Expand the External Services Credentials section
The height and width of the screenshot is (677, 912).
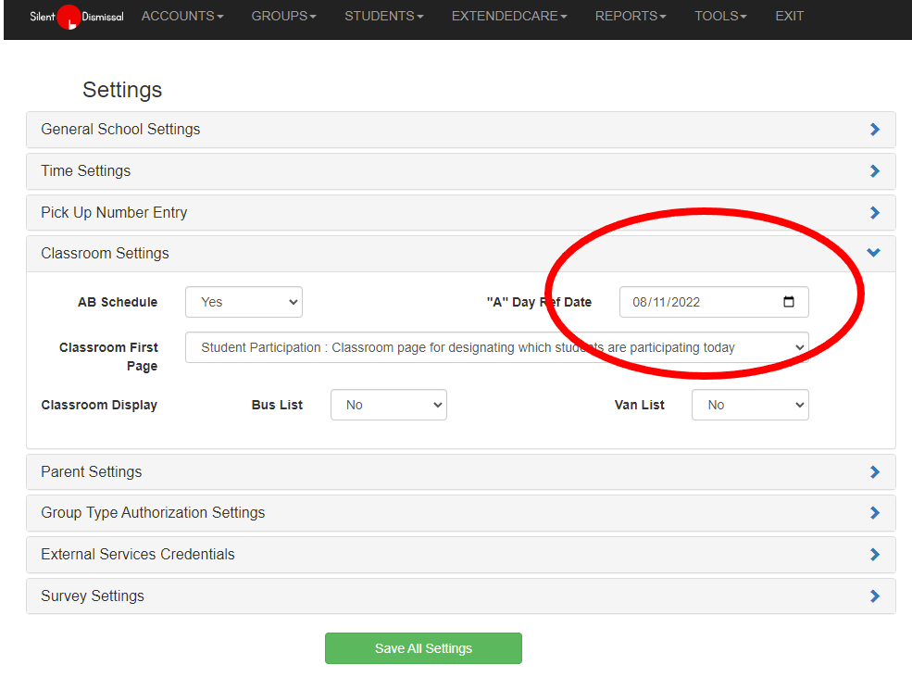[138, 555]
